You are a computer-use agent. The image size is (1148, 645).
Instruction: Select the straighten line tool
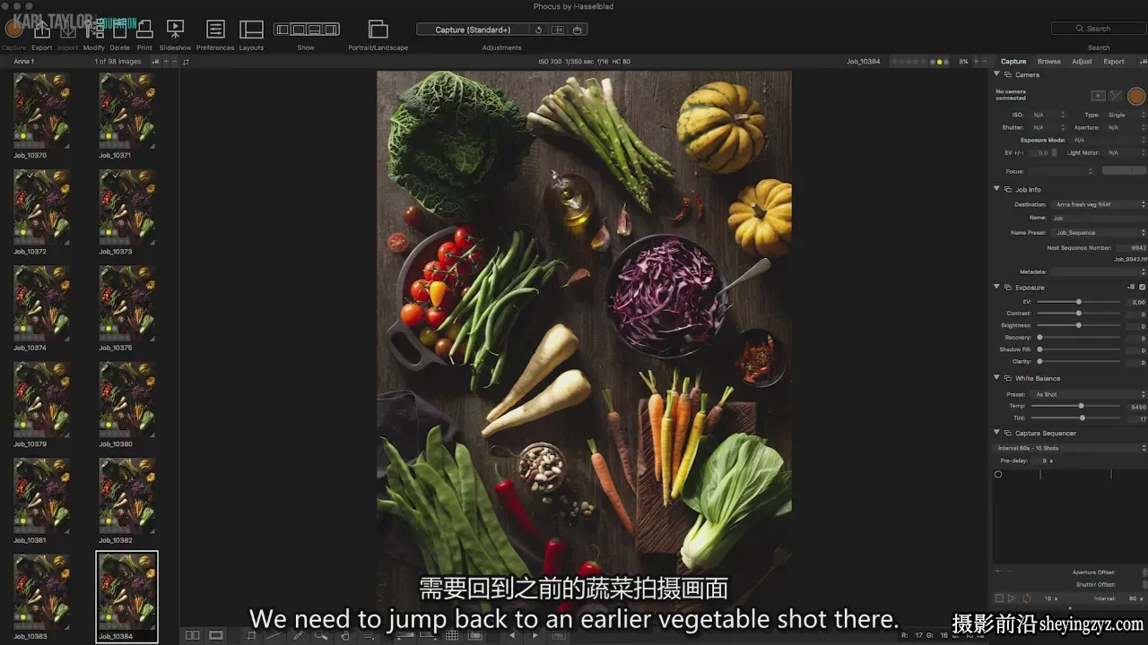coord(274,635)
